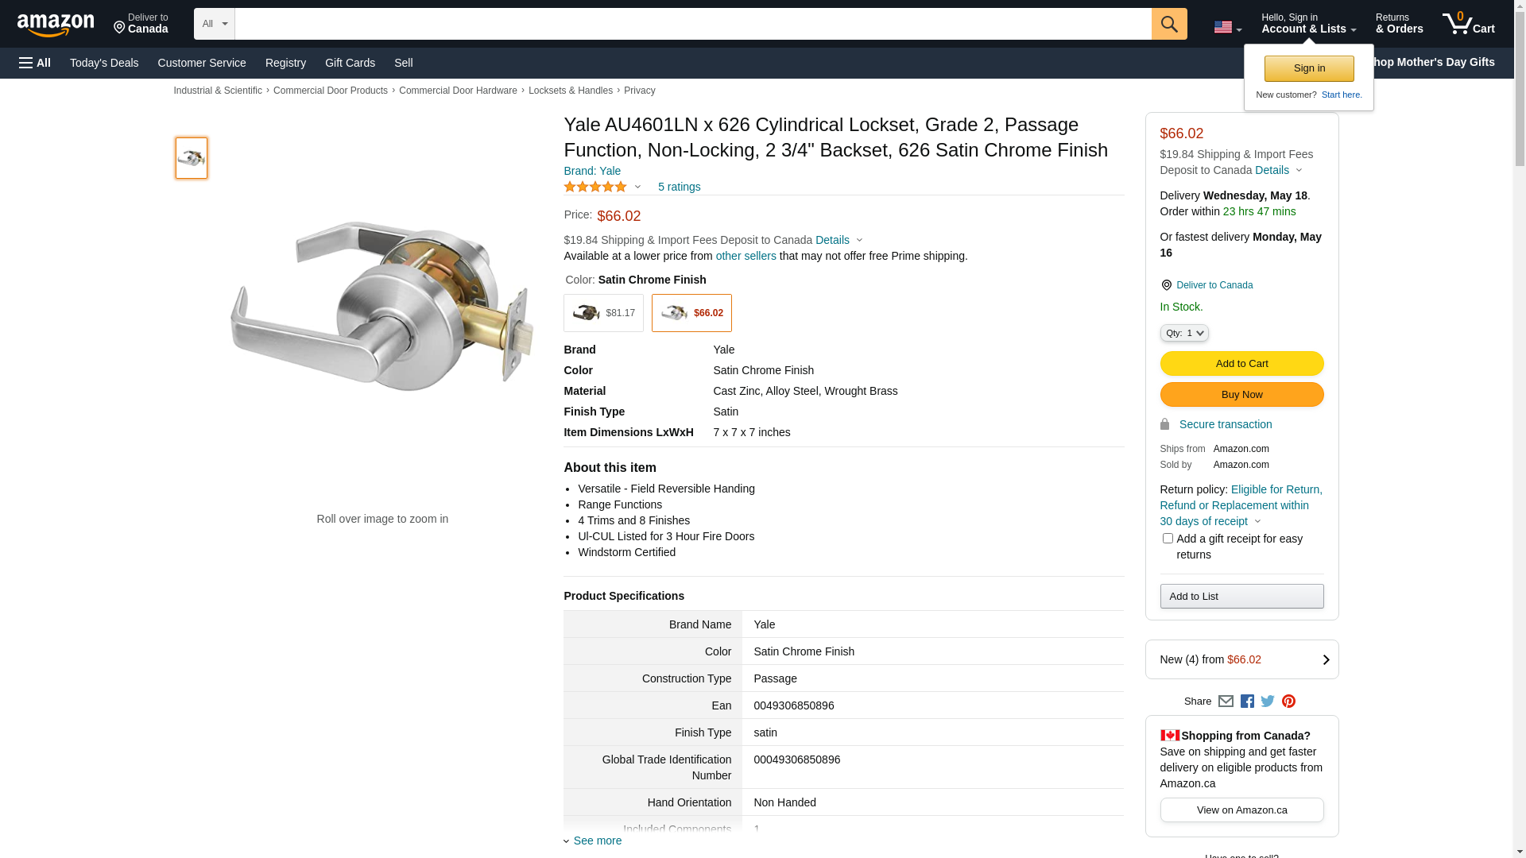Click the Add to Cart button
This screenshot has height=858, width=1526.
(x=1241, y=364)
